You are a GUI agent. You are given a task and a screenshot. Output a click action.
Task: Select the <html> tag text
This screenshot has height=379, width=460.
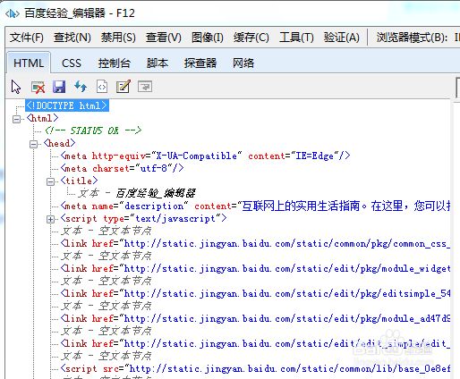pos(42,118)
